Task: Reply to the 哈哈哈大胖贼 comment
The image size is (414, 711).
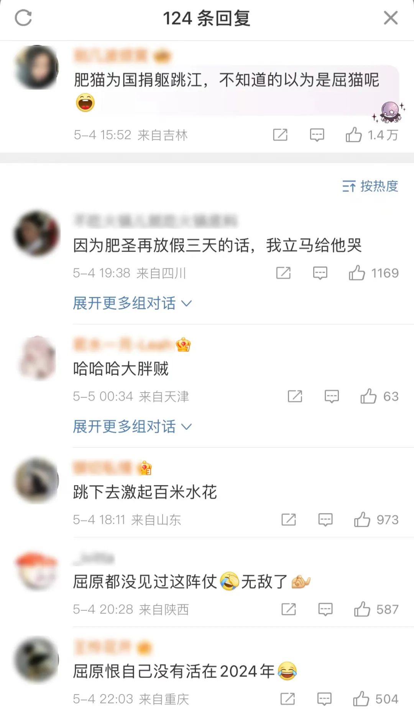Action: click(x=332, y=396)
